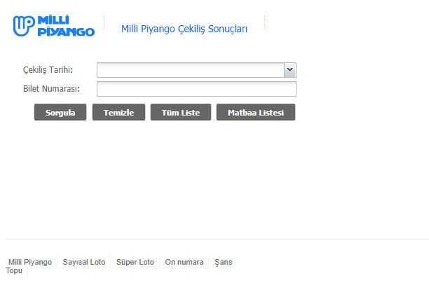
Task: Show the Matbaa Listesi
Action: (256, 112)
